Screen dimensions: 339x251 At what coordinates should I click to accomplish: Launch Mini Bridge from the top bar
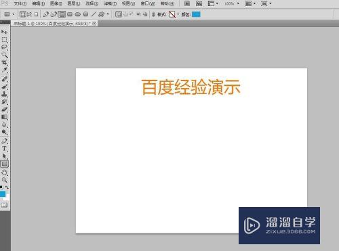click(199, 3)
